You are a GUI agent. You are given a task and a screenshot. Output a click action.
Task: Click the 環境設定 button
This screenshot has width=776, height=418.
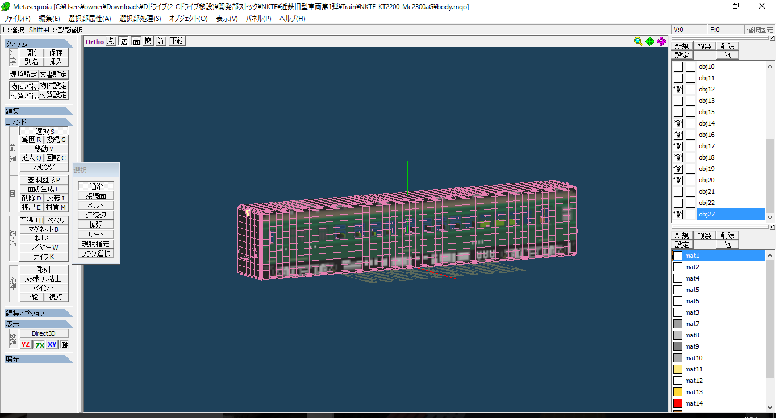[24, 74]
